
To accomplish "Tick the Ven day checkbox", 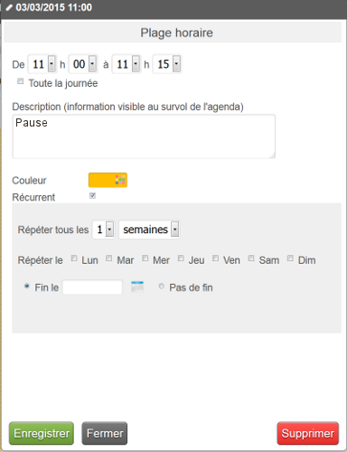I will (215, 259).
